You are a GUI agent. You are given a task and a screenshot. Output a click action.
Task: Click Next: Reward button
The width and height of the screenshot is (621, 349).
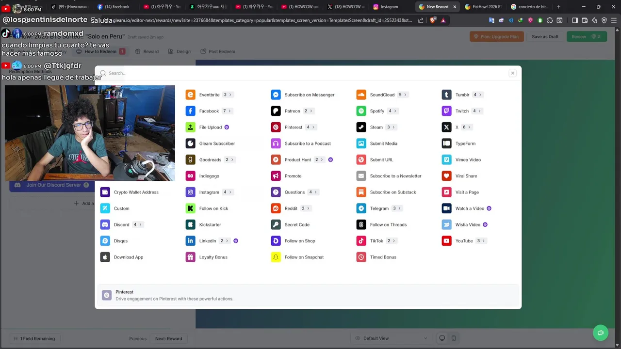[168, 339]
